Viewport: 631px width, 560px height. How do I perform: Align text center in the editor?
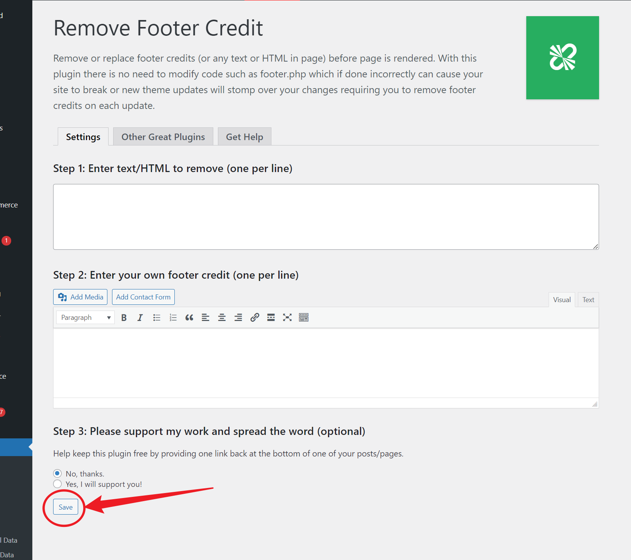click(x=222, y=318)
